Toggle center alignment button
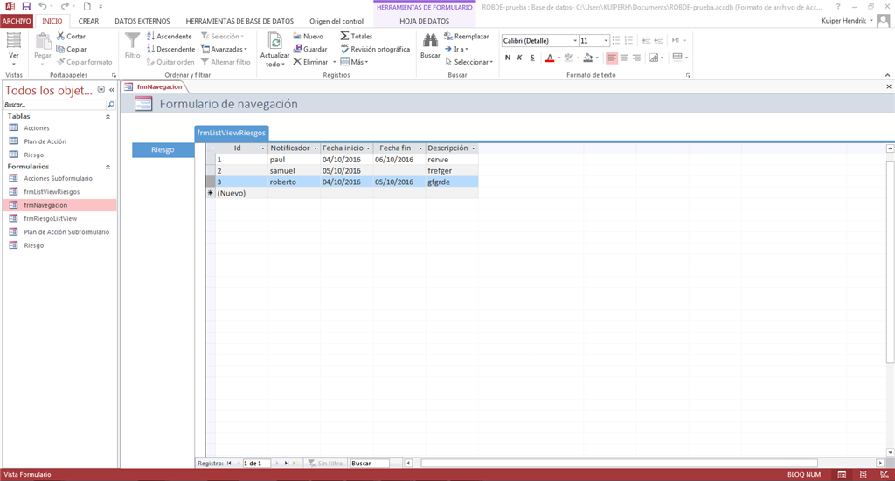 (624, 58)
